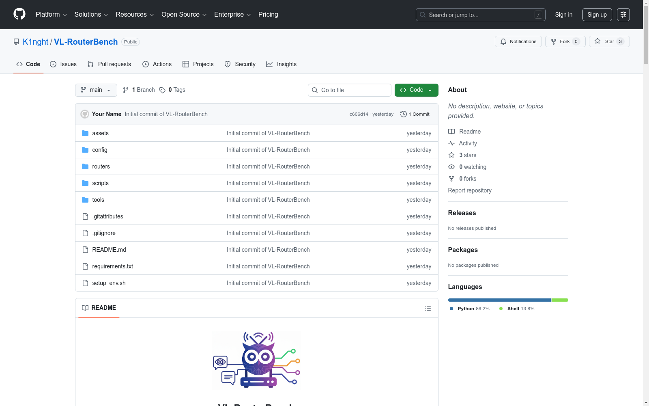Select the Code tab
The image size is (649, 406).
tap(28, 64)
